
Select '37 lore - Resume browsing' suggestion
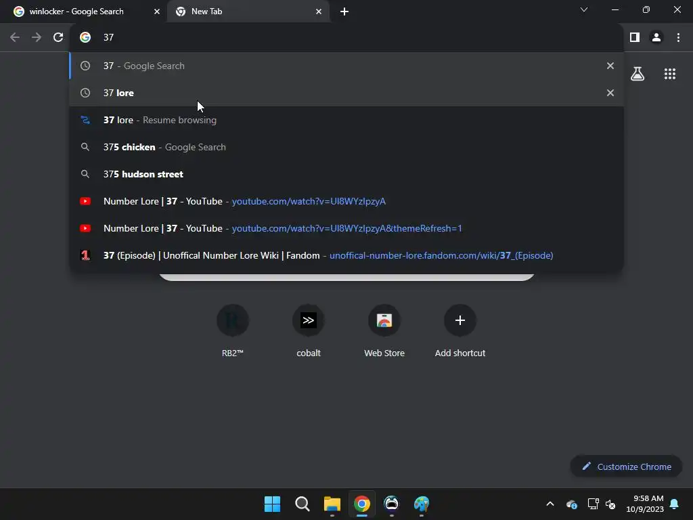coord(346,120)
